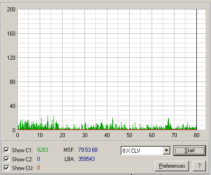Open the Preferences dialog

(x=172, y=166)
